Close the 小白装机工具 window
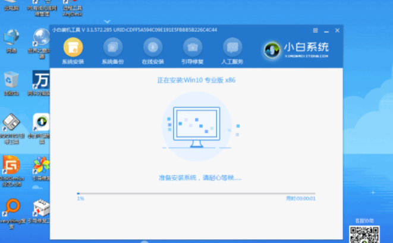 pos(337,29)
